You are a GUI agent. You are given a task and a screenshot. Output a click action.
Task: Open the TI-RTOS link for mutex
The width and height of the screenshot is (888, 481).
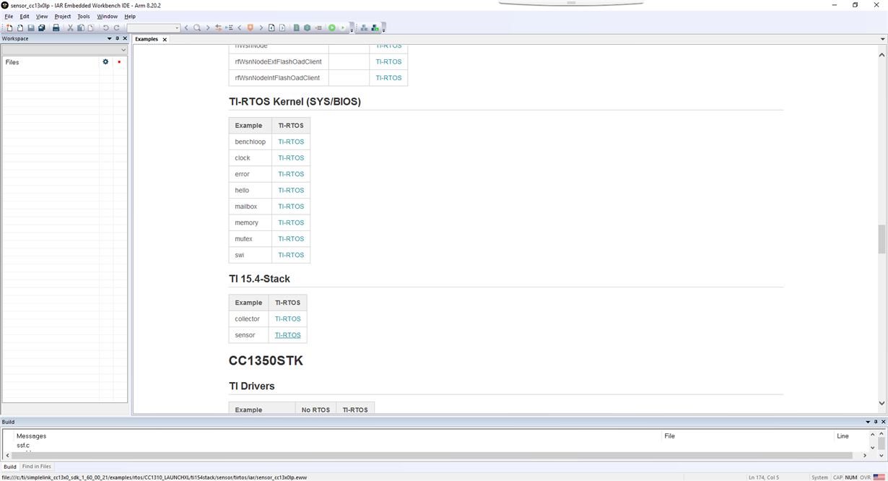click(x=291, y=239)
